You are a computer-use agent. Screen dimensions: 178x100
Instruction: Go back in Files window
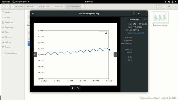3,7
